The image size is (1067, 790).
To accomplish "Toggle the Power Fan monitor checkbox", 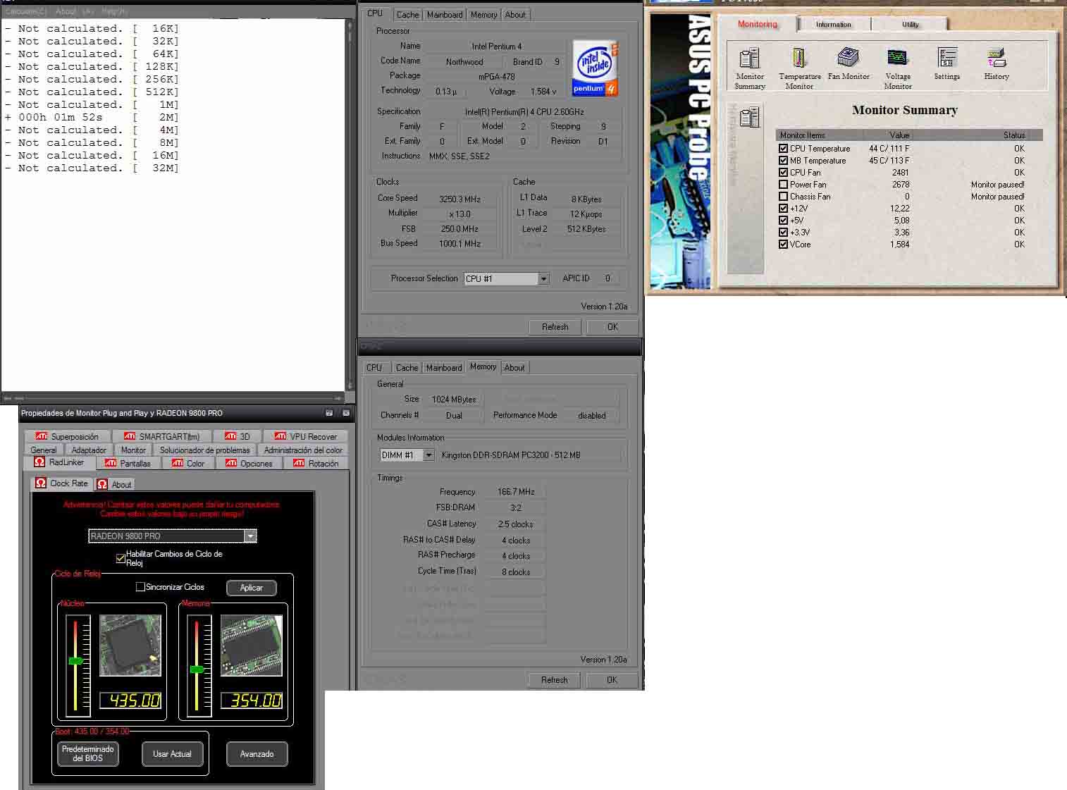I will tap(783, 185).
